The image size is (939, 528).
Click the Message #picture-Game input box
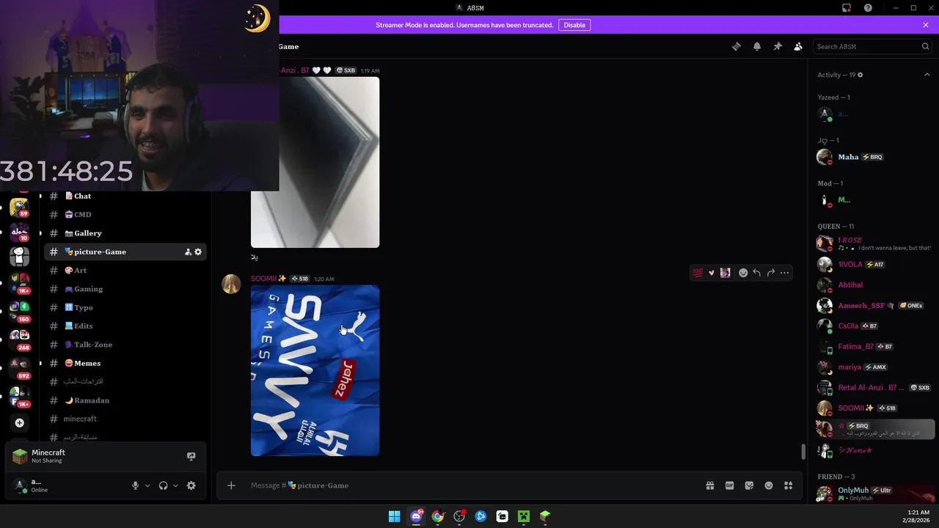coord(469,485)
